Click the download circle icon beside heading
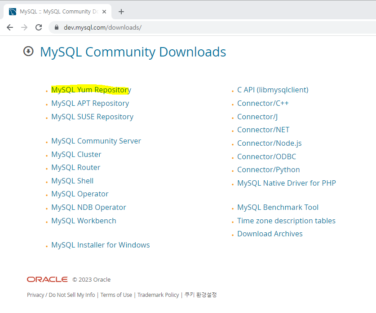Viewport: 376px width, 313px height. [x=28, y=51]
